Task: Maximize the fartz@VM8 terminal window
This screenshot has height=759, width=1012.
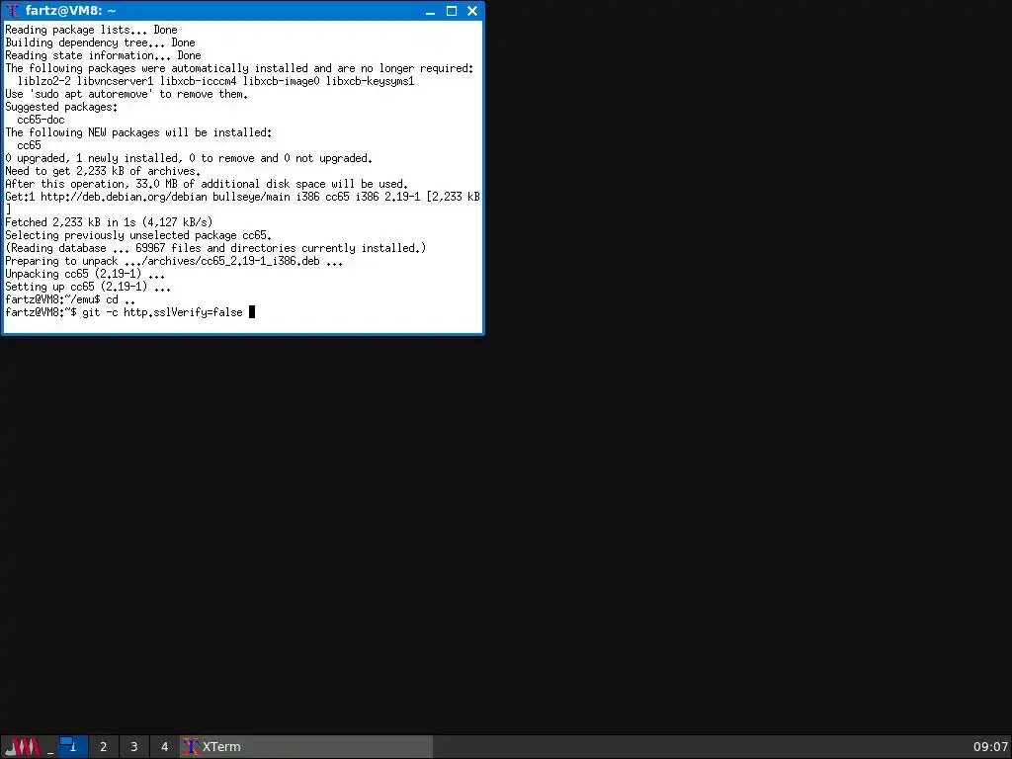Action: (452, 11)
